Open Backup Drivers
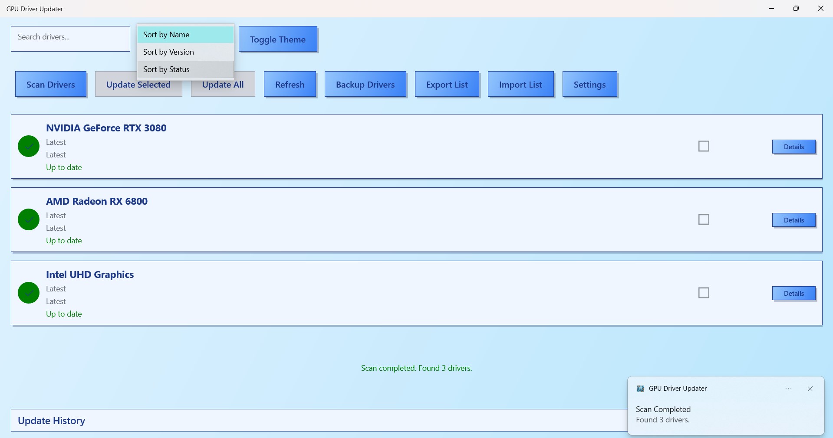The width and height of the screenshot is (833, 438). point(365,84)
